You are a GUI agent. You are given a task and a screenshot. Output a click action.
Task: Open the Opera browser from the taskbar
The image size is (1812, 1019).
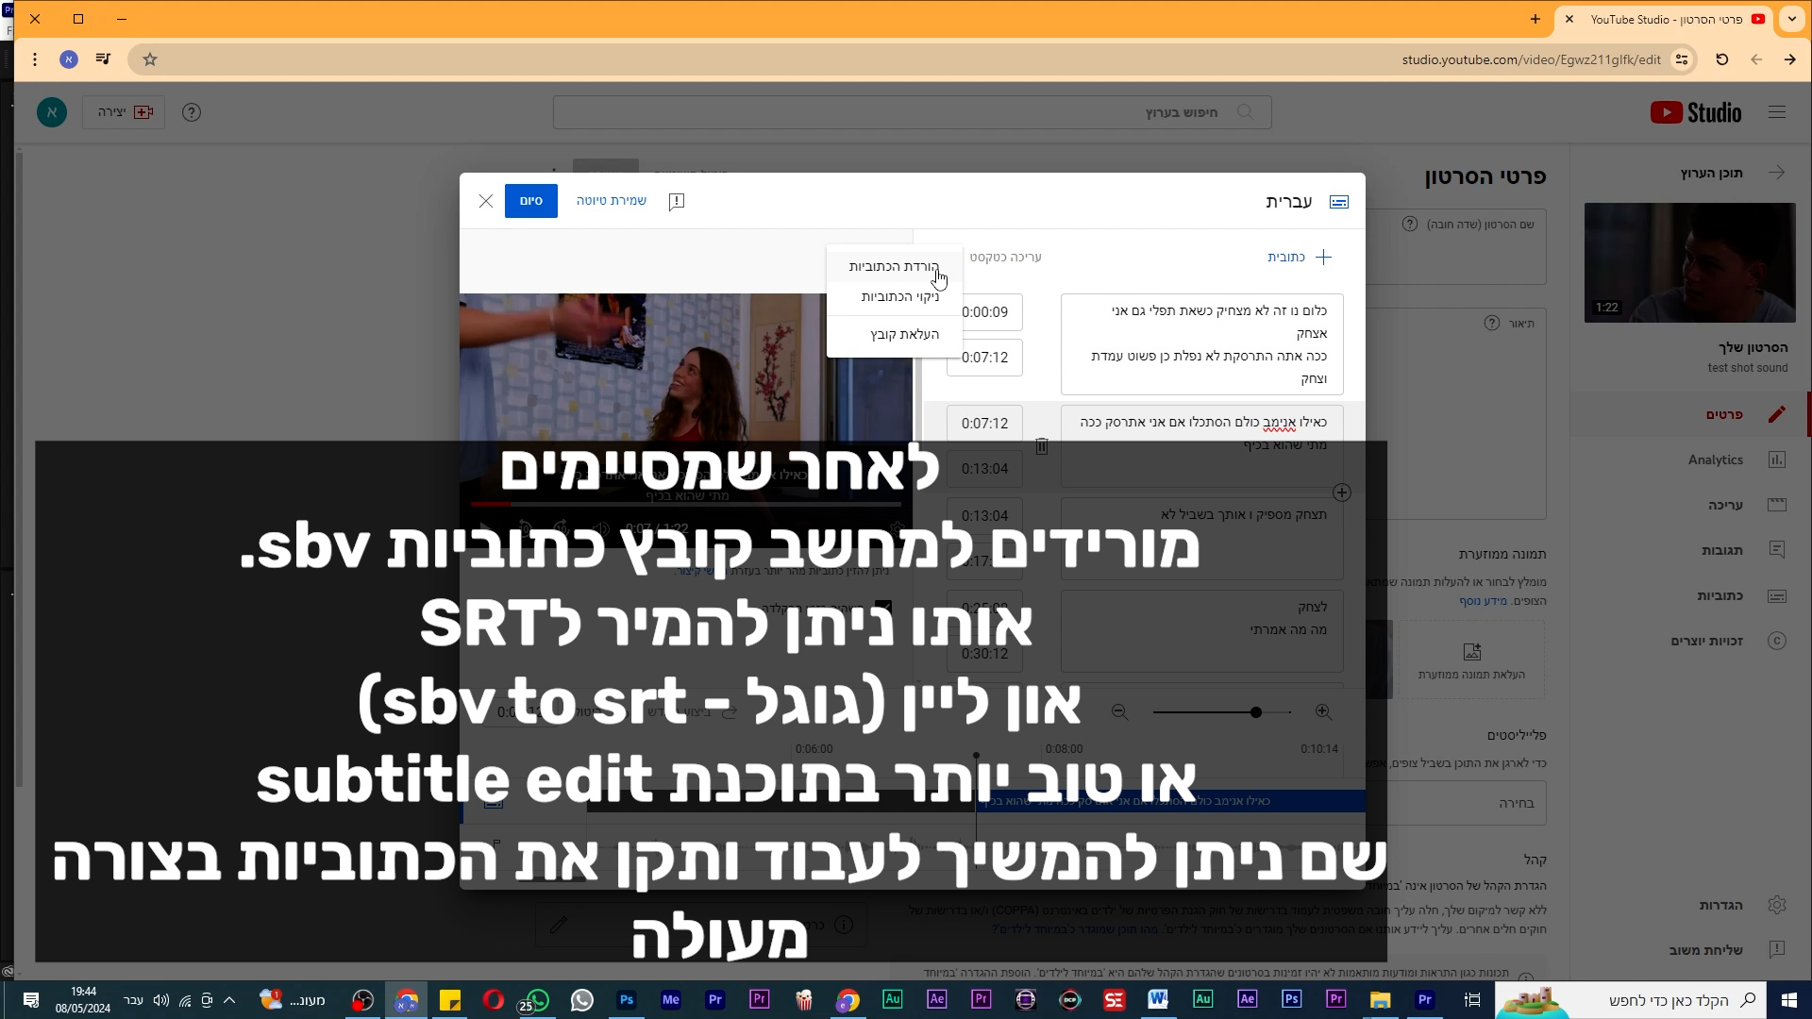493,1000
